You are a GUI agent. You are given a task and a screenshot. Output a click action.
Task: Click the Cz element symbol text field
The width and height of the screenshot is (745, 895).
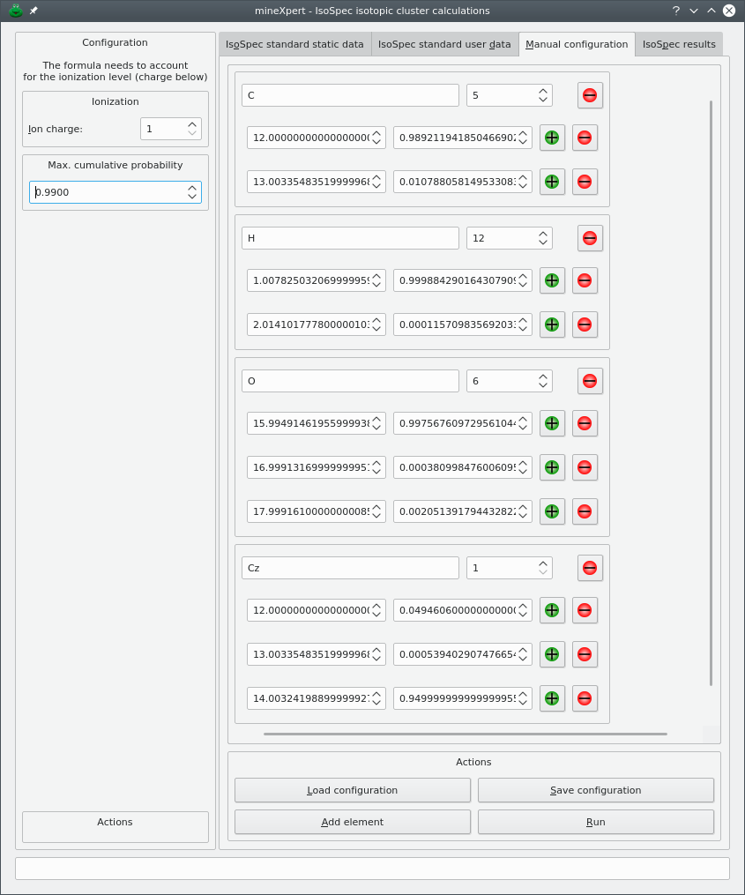point(350,568)
